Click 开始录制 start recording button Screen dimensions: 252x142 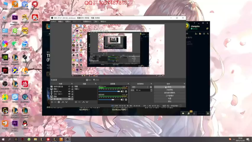[169, 90]
